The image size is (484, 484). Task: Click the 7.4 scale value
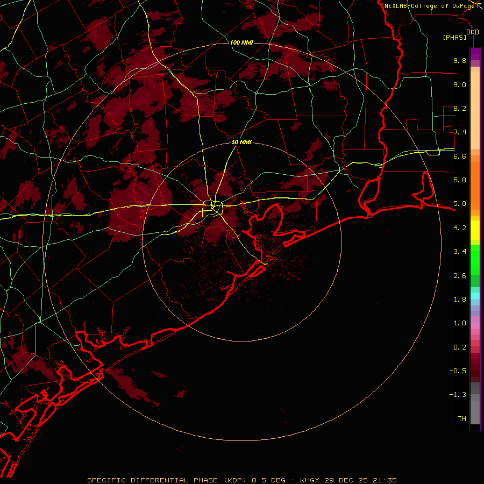(460, 132)
